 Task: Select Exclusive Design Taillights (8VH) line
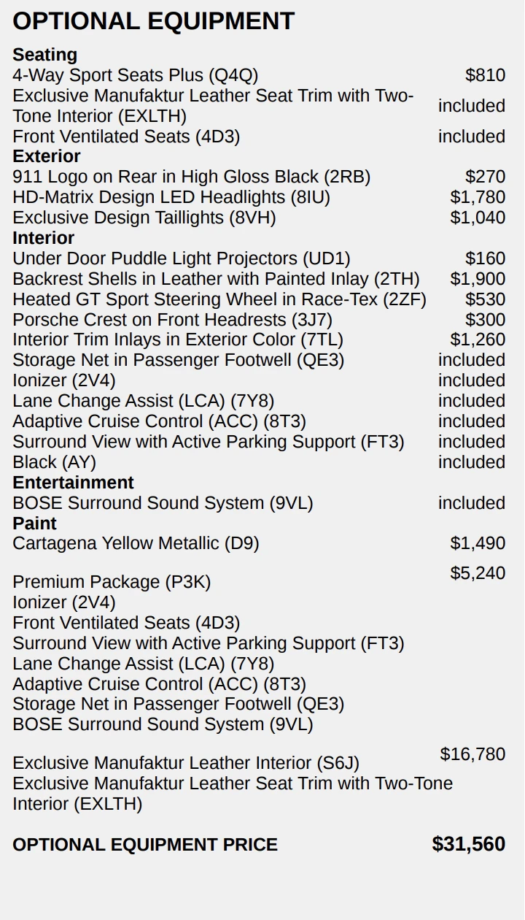point(144,218)
